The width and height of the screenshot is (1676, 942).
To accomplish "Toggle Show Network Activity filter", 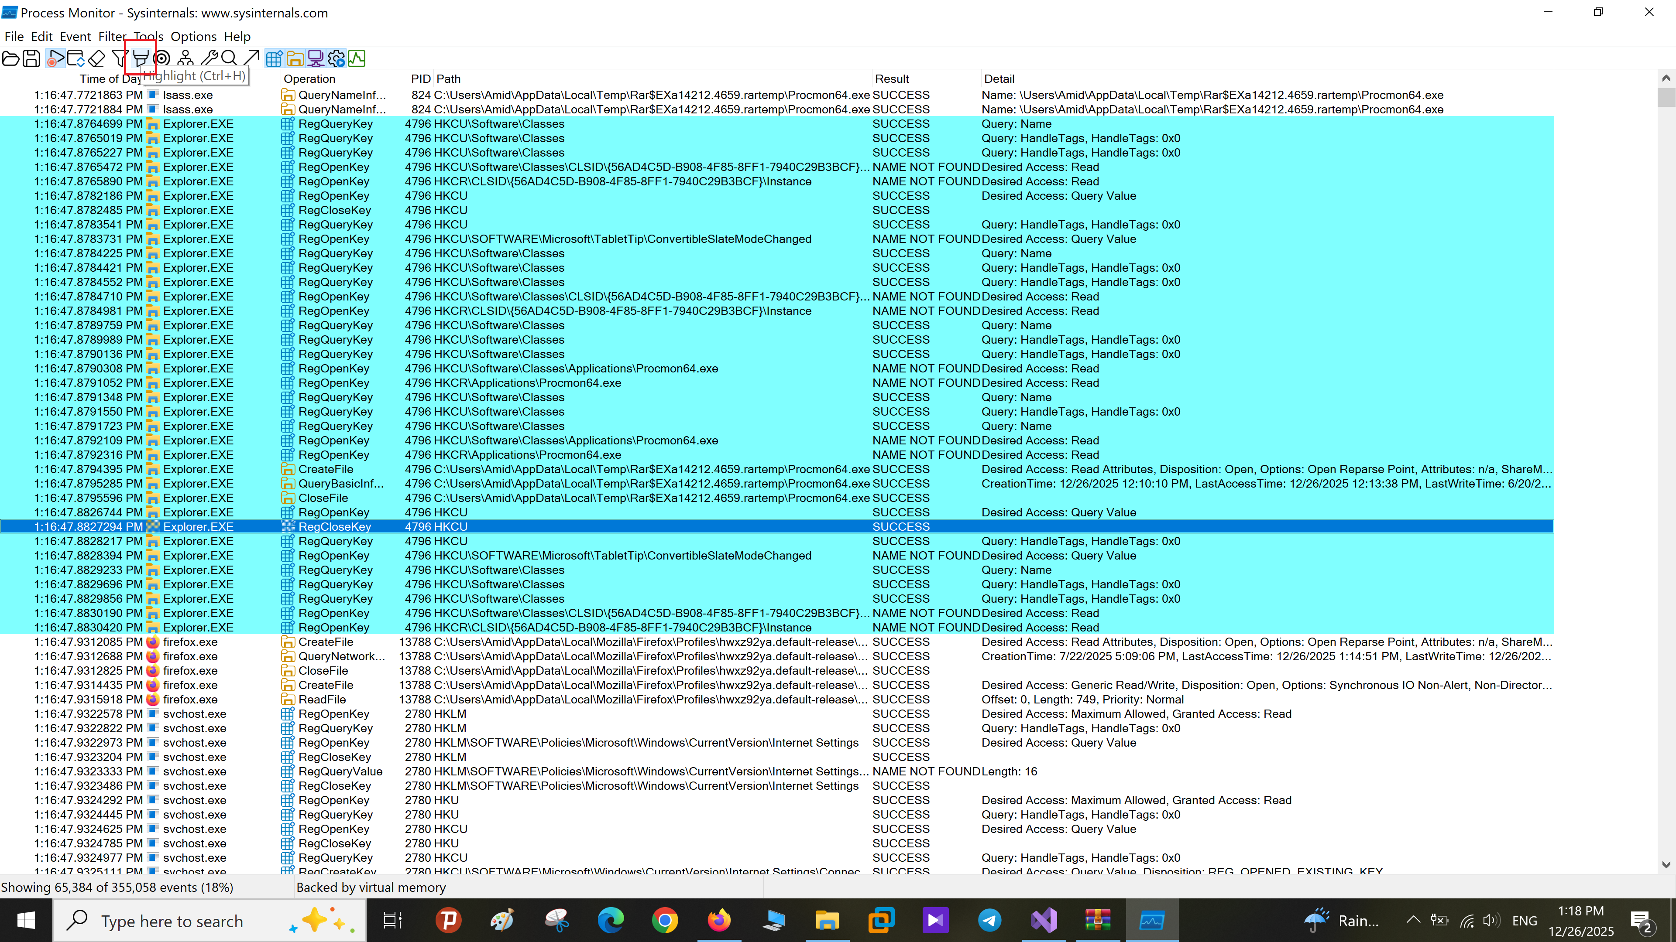I will (x=316, y=58).
